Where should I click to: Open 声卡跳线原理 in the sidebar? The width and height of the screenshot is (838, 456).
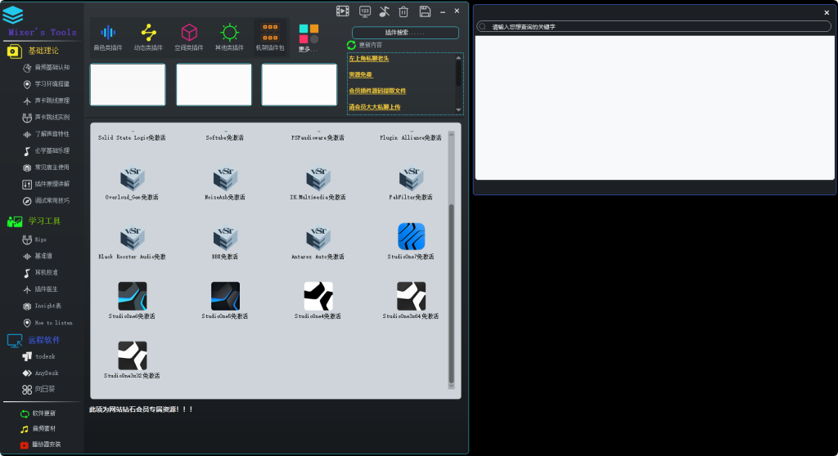point(46,101)
